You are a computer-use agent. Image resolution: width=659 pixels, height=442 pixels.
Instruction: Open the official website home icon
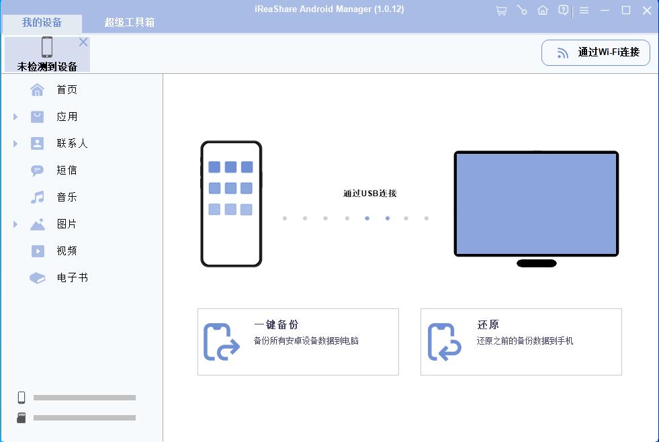[543, 11]
